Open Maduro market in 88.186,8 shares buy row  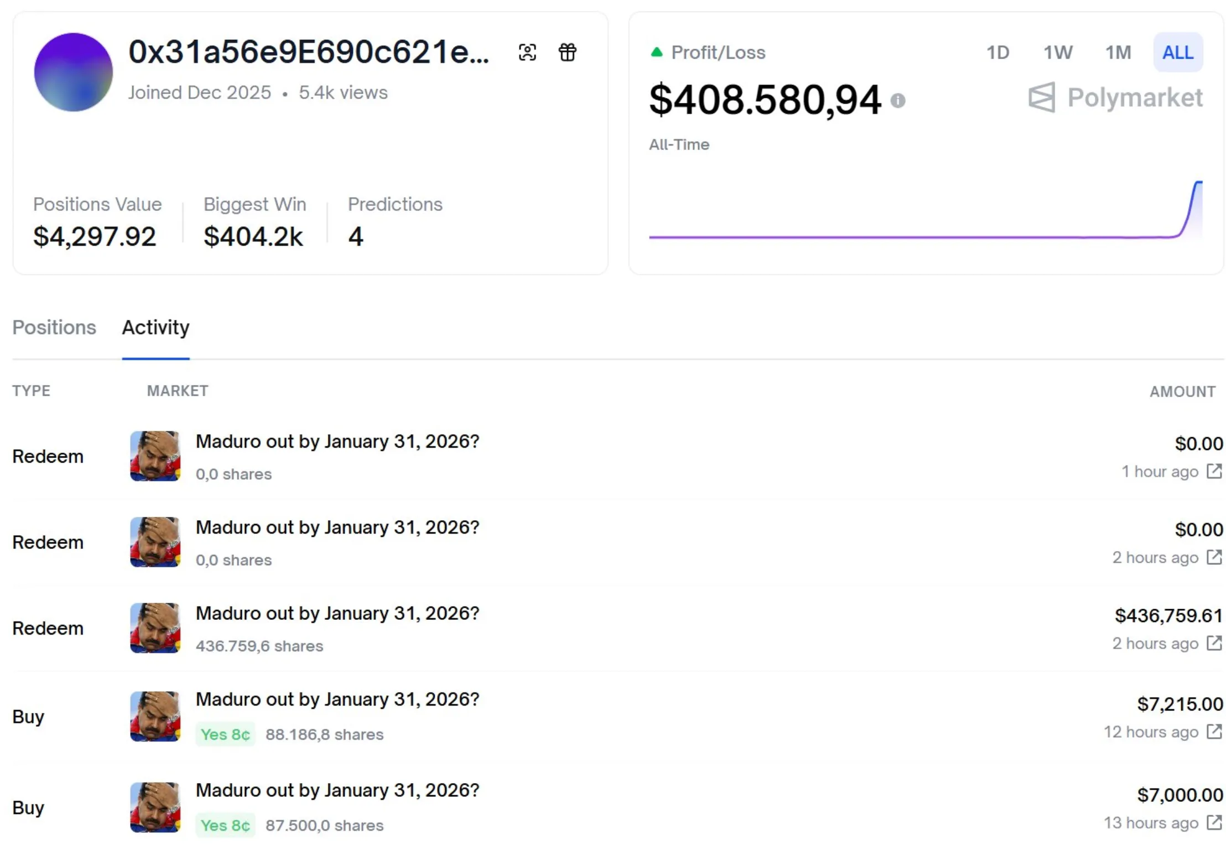coord(337,699)
